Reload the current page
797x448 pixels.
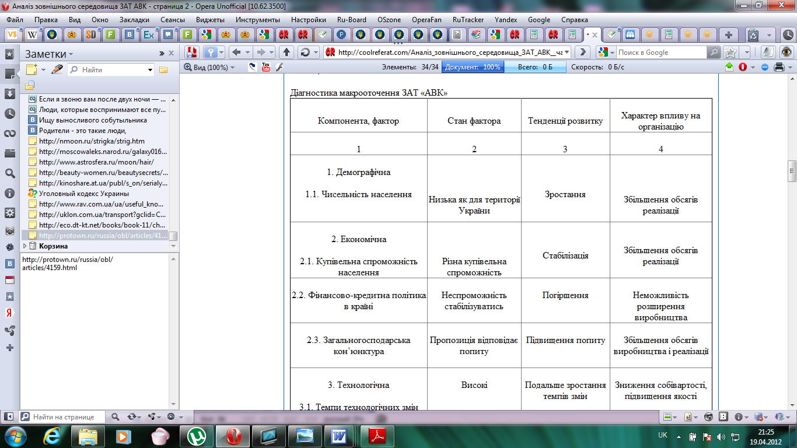click(304, 52)
